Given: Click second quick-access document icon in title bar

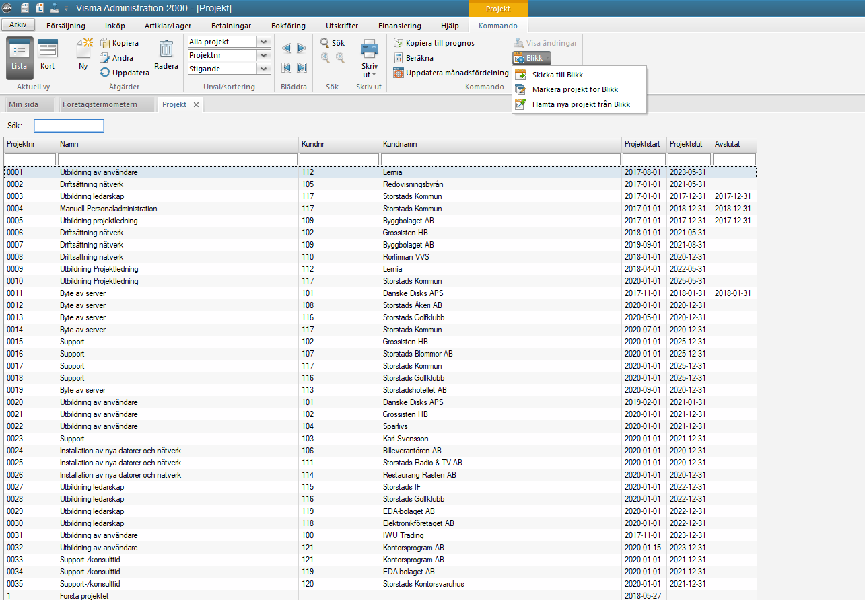Looking at the screenshot, I should point(40,8).
